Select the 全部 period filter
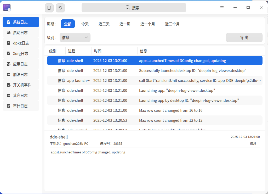Screen dimensions: 268x194 (x=68, y=24)
